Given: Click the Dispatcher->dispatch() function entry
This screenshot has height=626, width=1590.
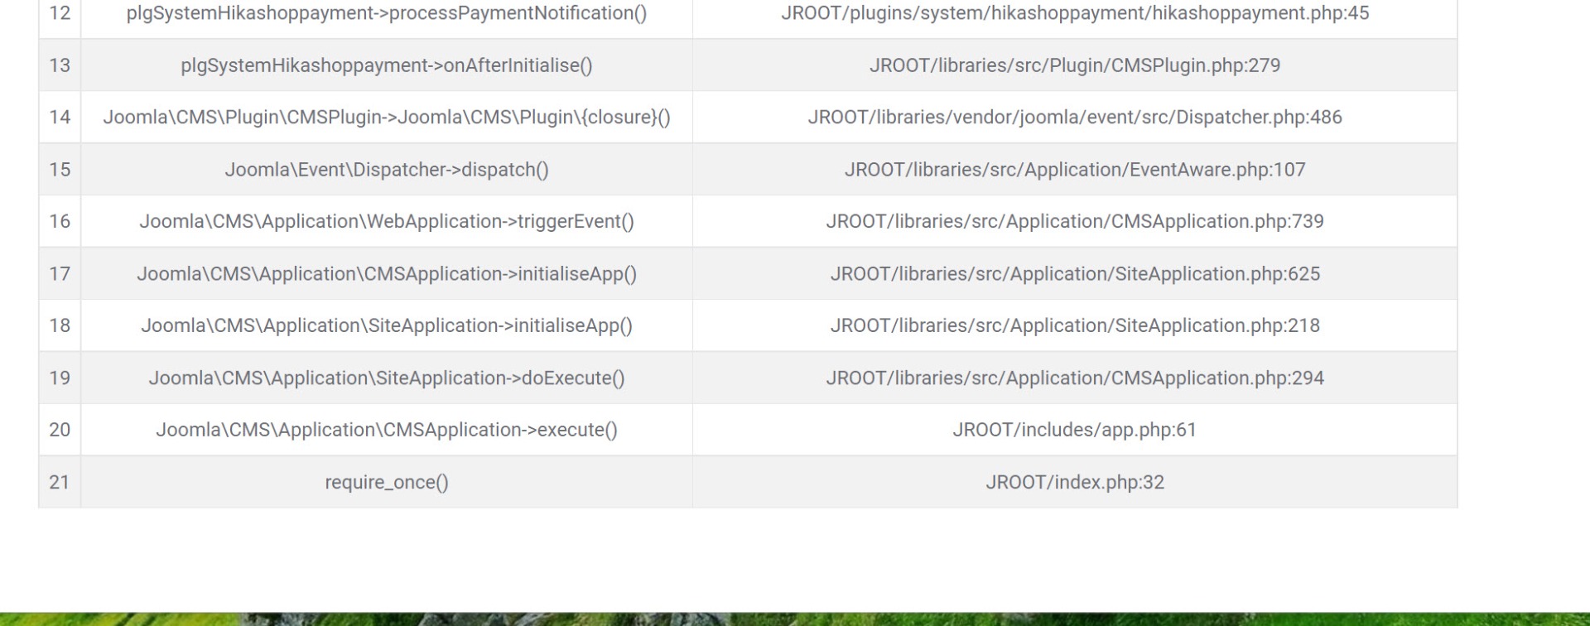Looking at the screenshot, I should tap(387, 170).
